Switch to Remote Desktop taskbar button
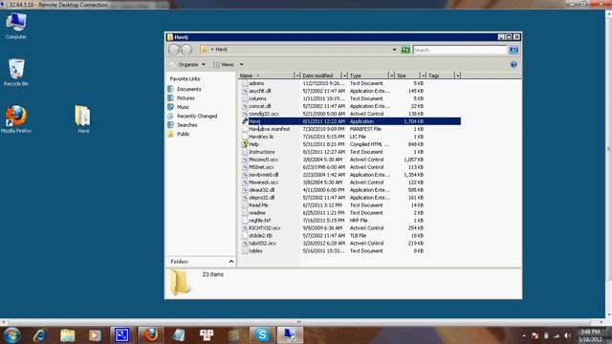Image resolution: width=612 pixels, height=344 pixels. click(290, 335)
